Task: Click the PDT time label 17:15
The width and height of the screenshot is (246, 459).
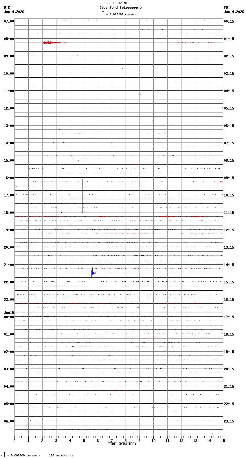Action: (x=229, y=317)
